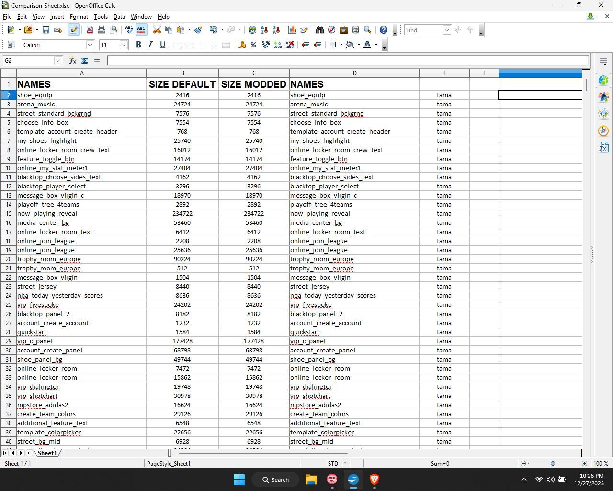
Task: Click the Sort Ascending icon
Action: pos(264,30)
